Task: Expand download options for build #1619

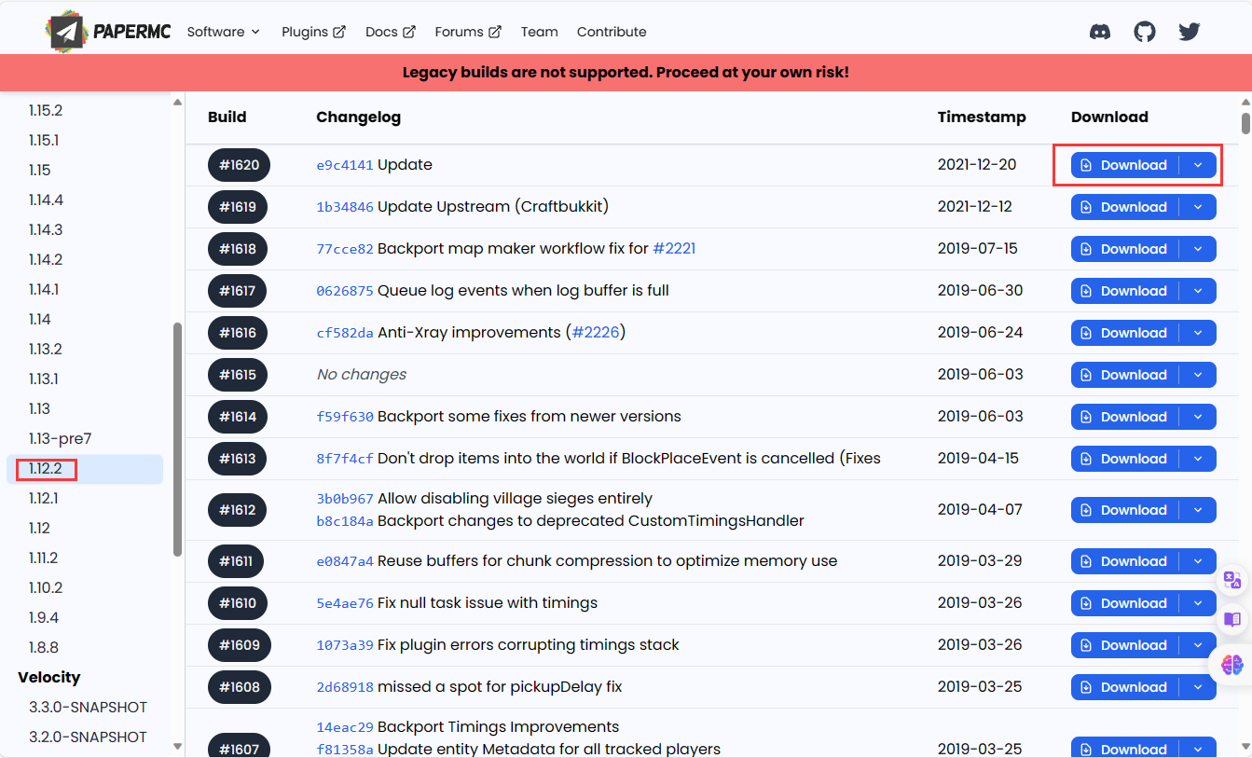Action: [1198, 207]
